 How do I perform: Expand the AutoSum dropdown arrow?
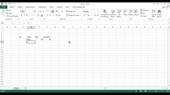[x=150, y=10]
